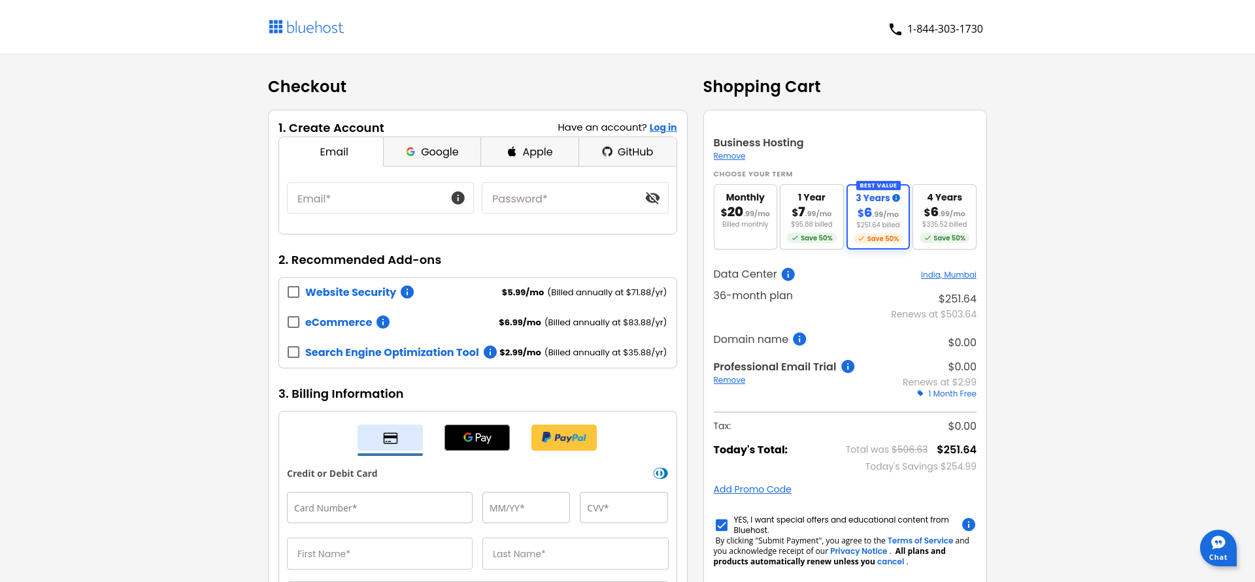The width and height of the screenshot is (1255, 582).
Task: Check the Website Security add-on
Action: 293,292
